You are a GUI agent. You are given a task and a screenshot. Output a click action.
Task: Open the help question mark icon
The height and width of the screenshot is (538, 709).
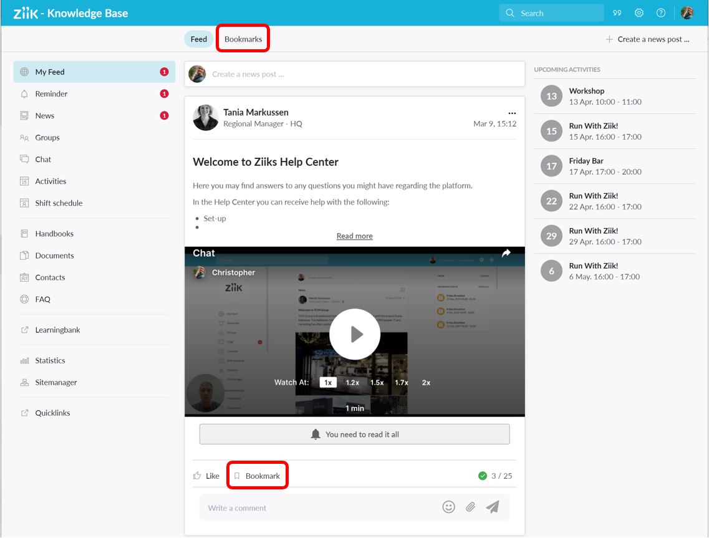(660, 13)
